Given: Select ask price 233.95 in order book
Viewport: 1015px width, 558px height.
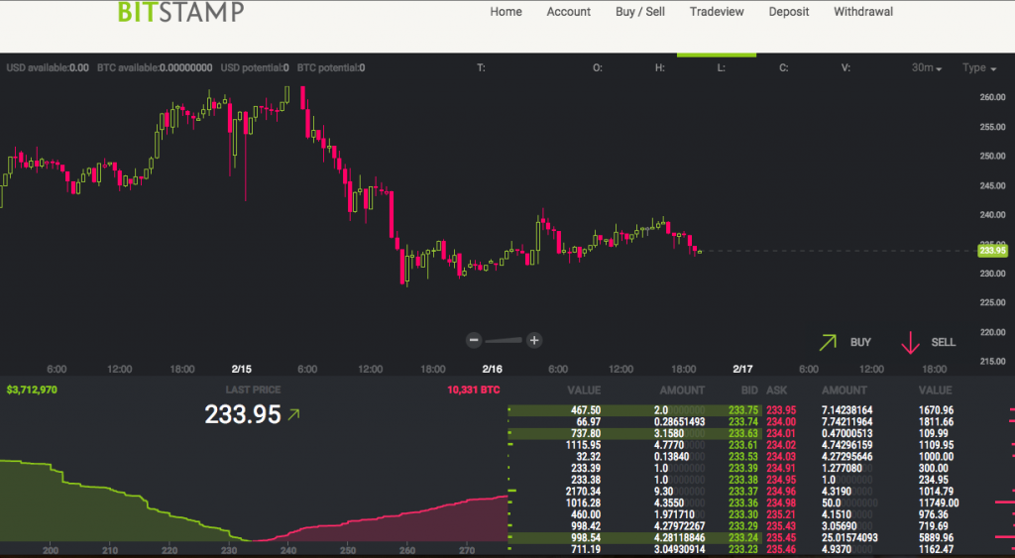Looking at the screenshot, I should [781, 410].
